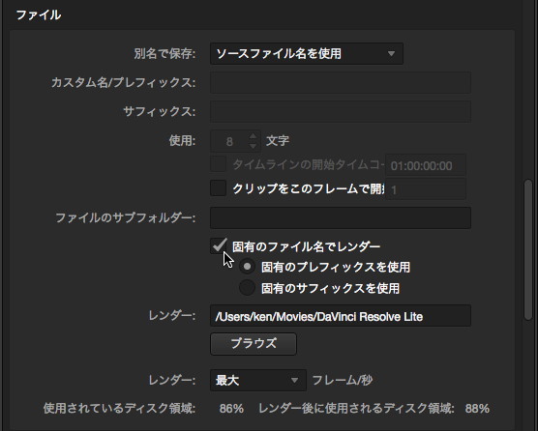538x431 pixels.
Task: Click the 01:00:00:00 timecode field
Action: point(426,166)
